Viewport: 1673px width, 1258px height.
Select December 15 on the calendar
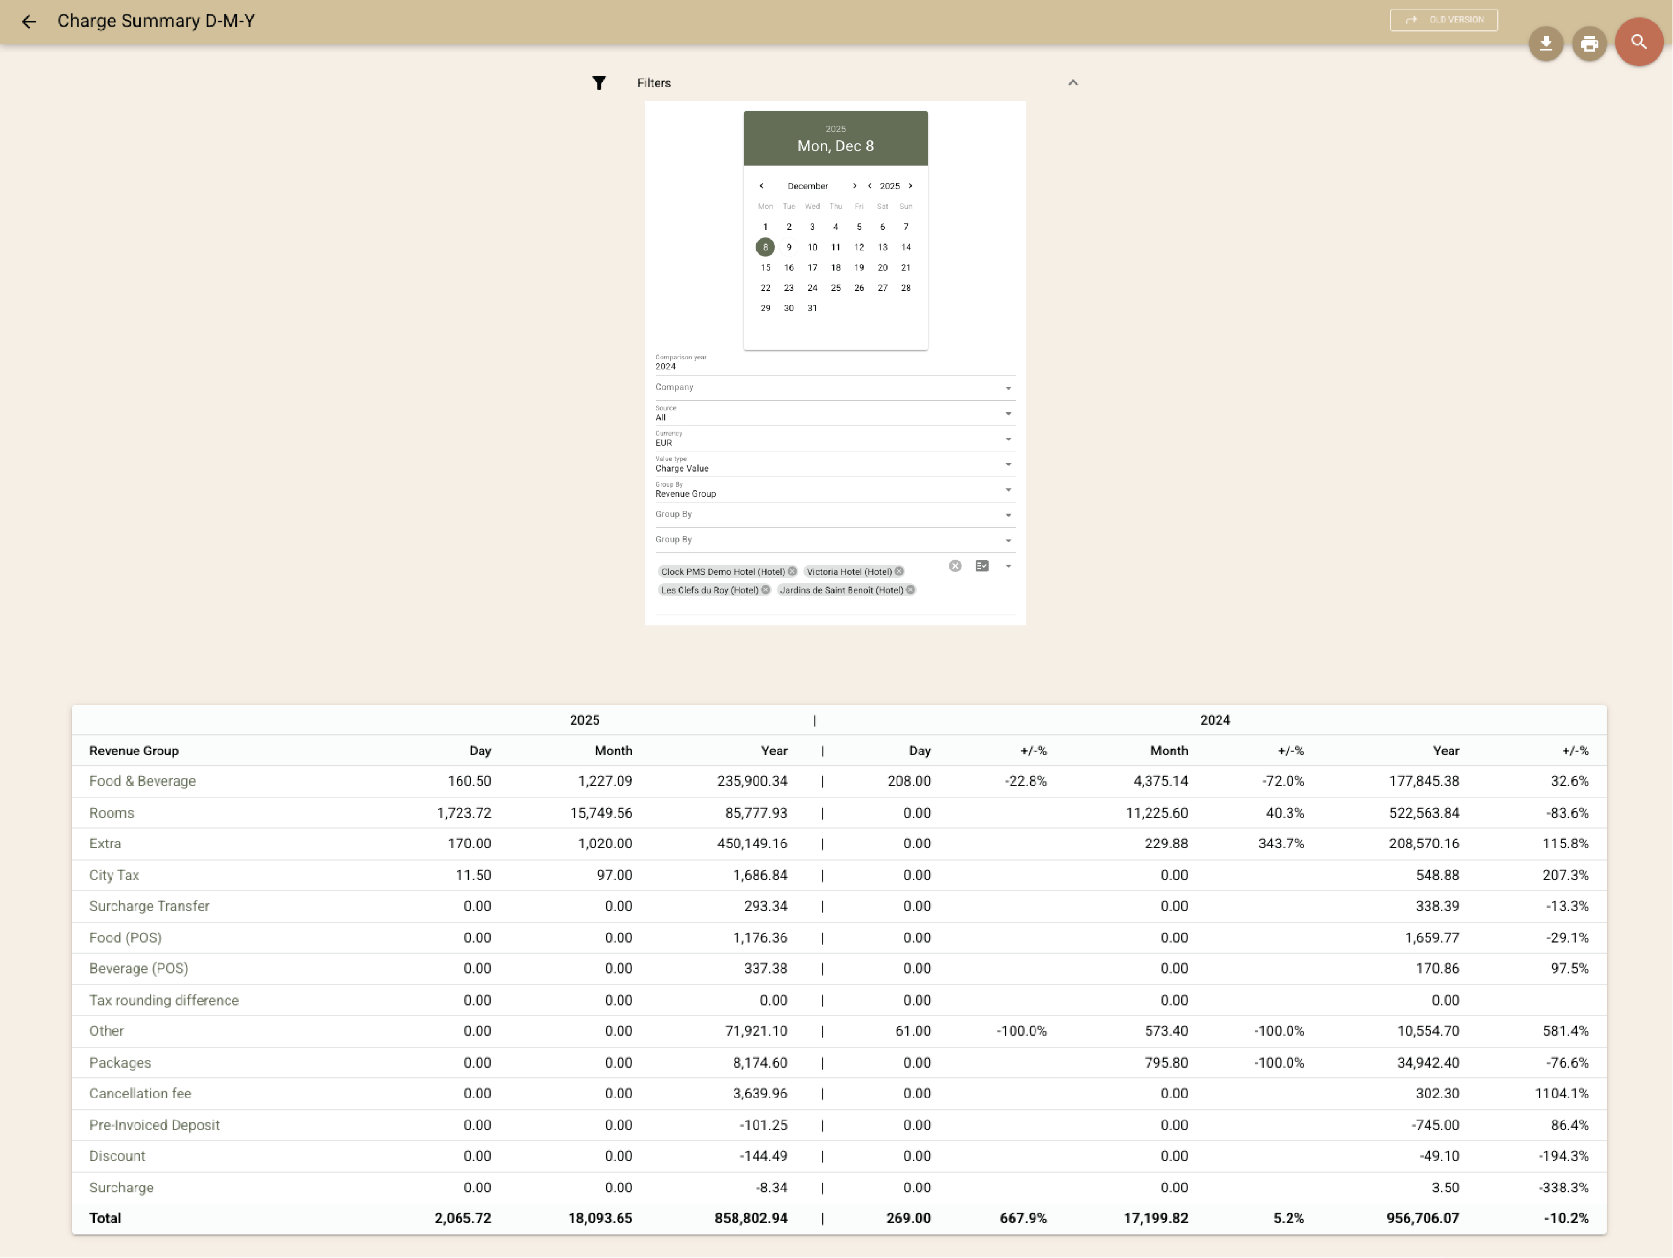coord(765,267)
